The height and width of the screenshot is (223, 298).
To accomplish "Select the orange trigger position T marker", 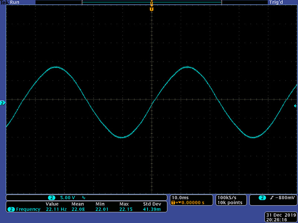I will pos(151,9).
